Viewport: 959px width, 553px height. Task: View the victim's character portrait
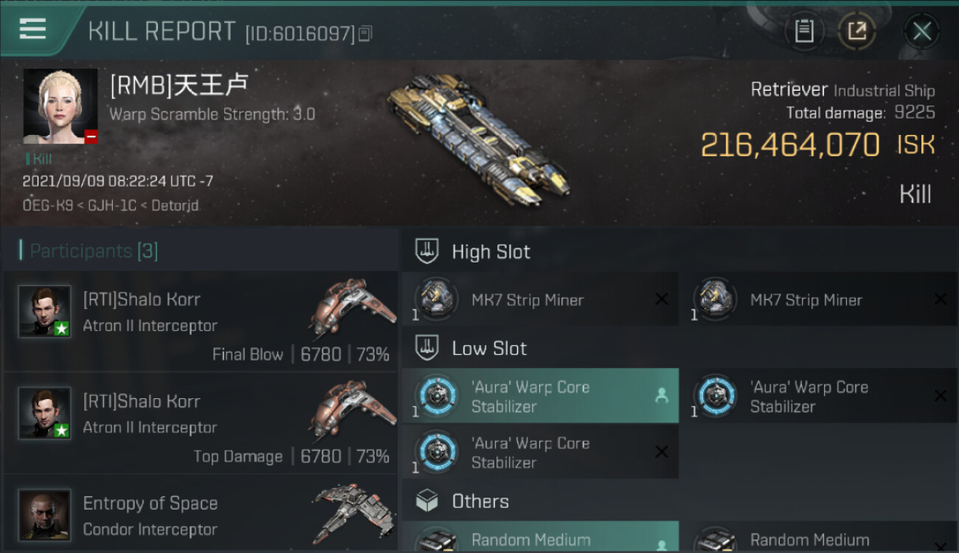[60, 106]
